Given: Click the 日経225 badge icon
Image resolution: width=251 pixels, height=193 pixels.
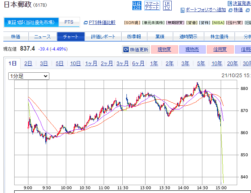Looking at the screenshot, I should click(137, 6).
